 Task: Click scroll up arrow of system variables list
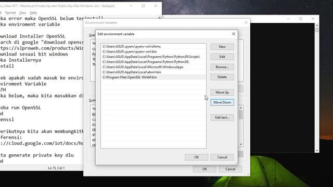coord(241,108)
